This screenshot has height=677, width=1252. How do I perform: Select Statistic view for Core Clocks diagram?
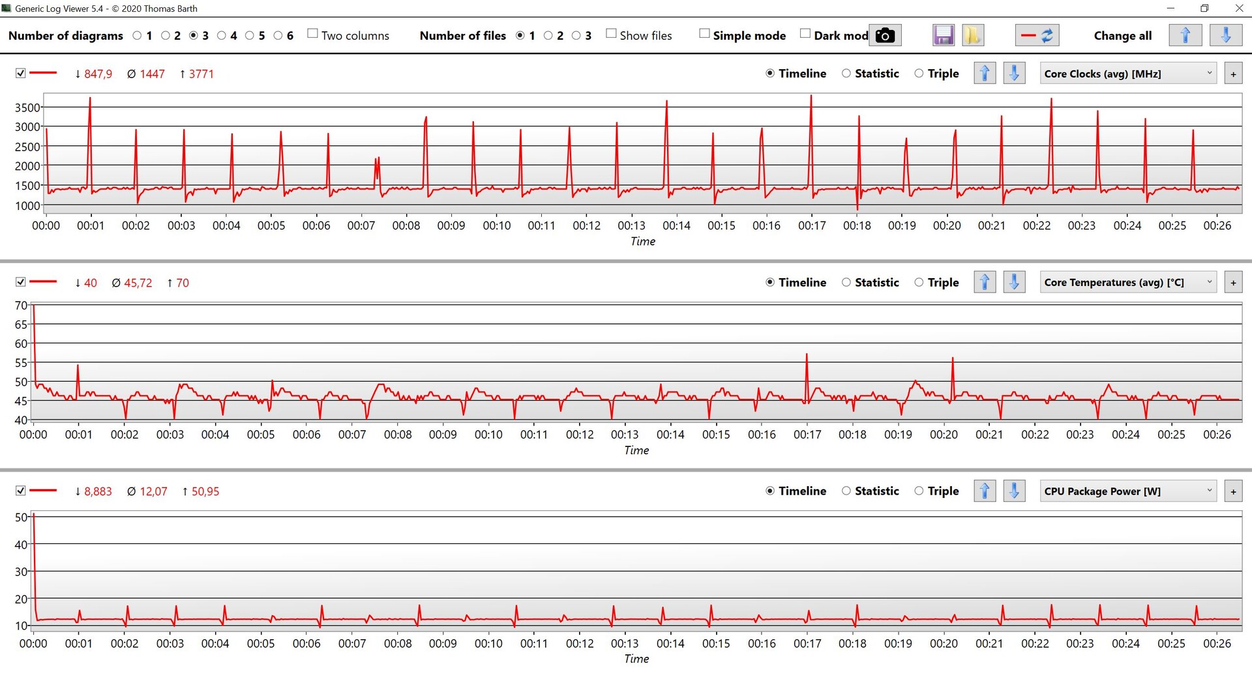pyautogui.click(x=846, y=74)
